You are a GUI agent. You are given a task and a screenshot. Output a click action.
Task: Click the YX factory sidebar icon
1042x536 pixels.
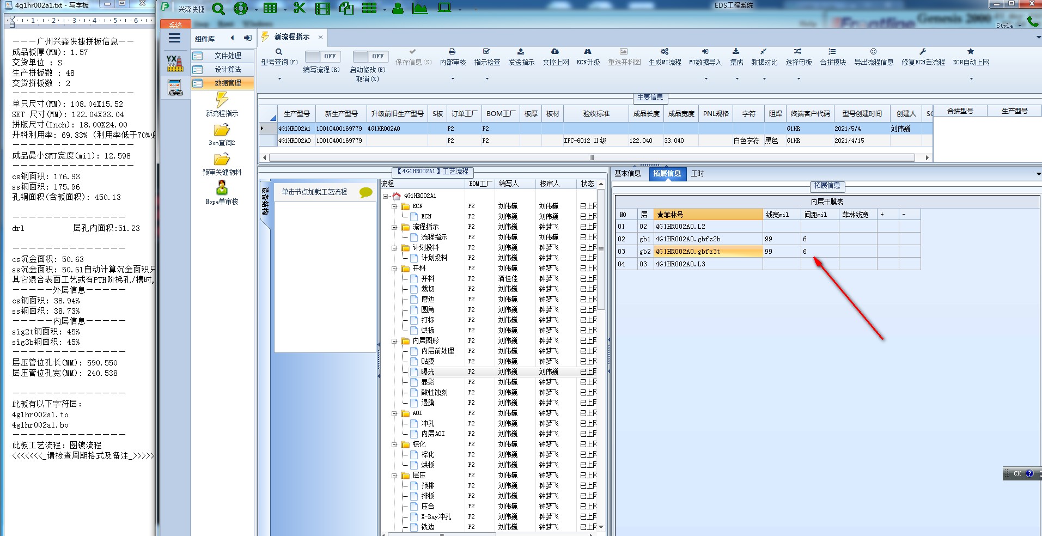tap(175, 63)
